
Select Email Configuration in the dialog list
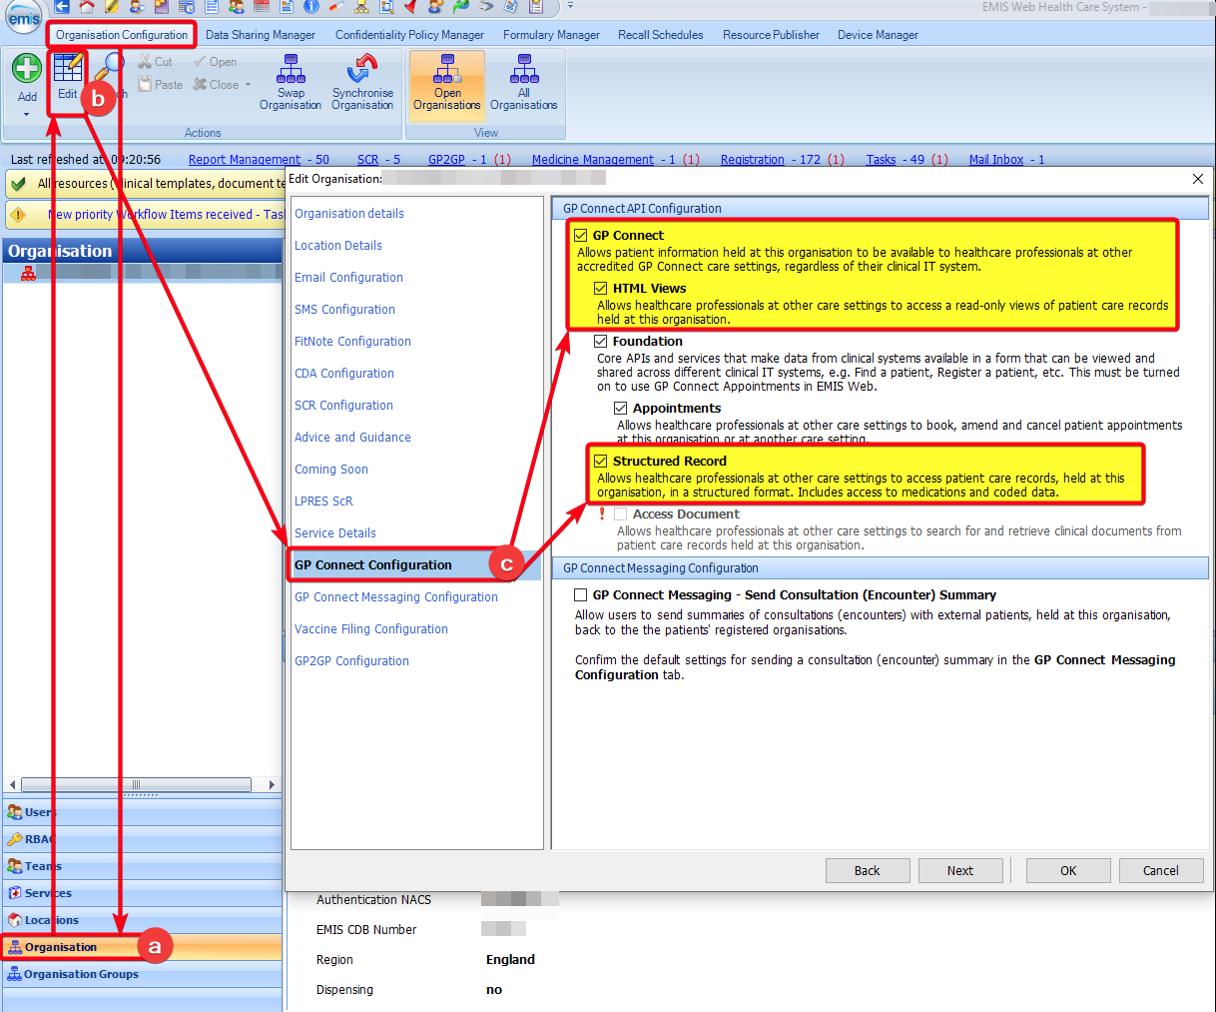(x=348, y=278)
